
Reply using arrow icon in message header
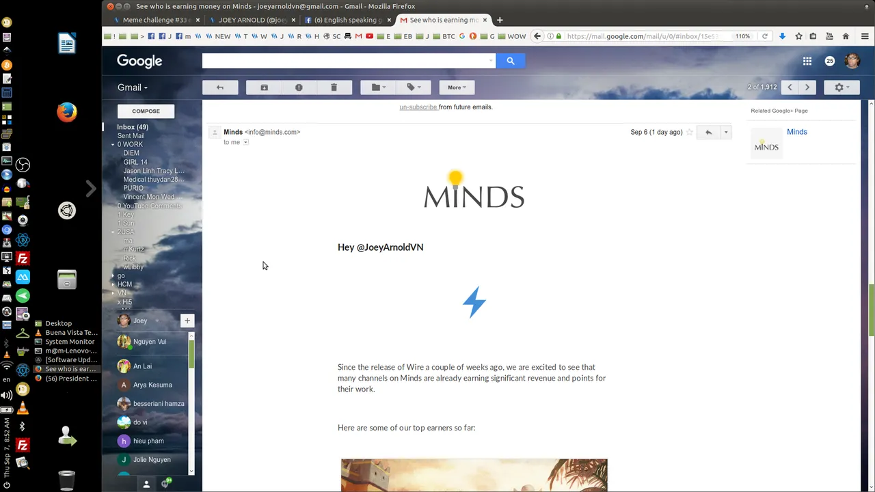(x=708, y=132)
